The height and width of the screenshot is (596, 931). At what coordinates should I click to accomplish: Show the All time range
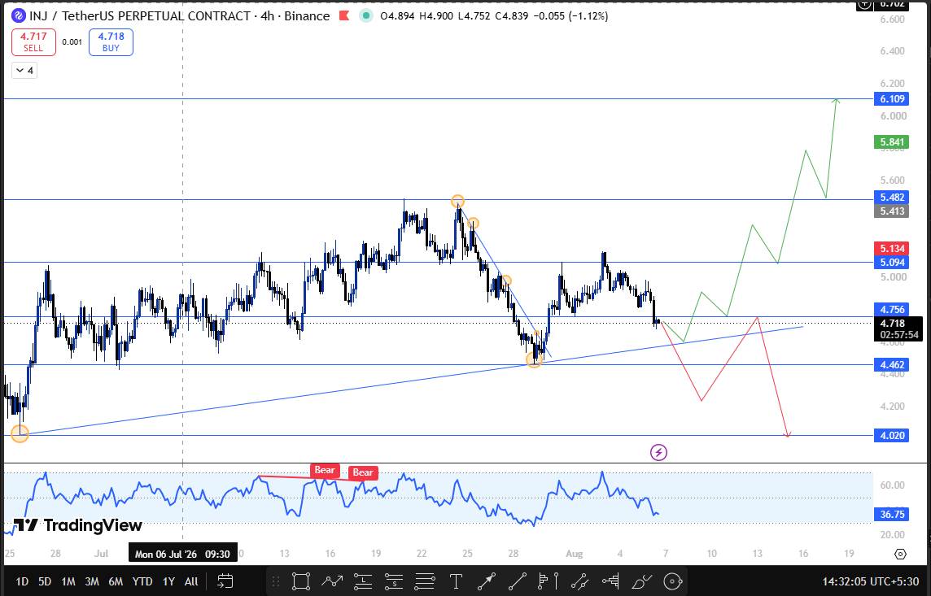[191, 581]
